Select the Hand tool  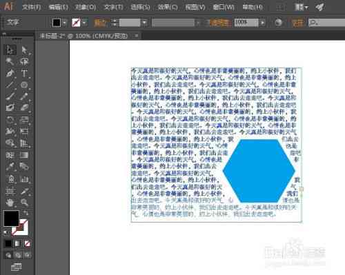(x=10, y=203)
